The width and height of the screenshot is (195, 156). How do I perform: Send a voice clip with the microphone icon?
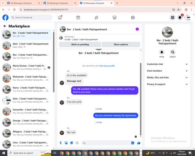[60, 143]
